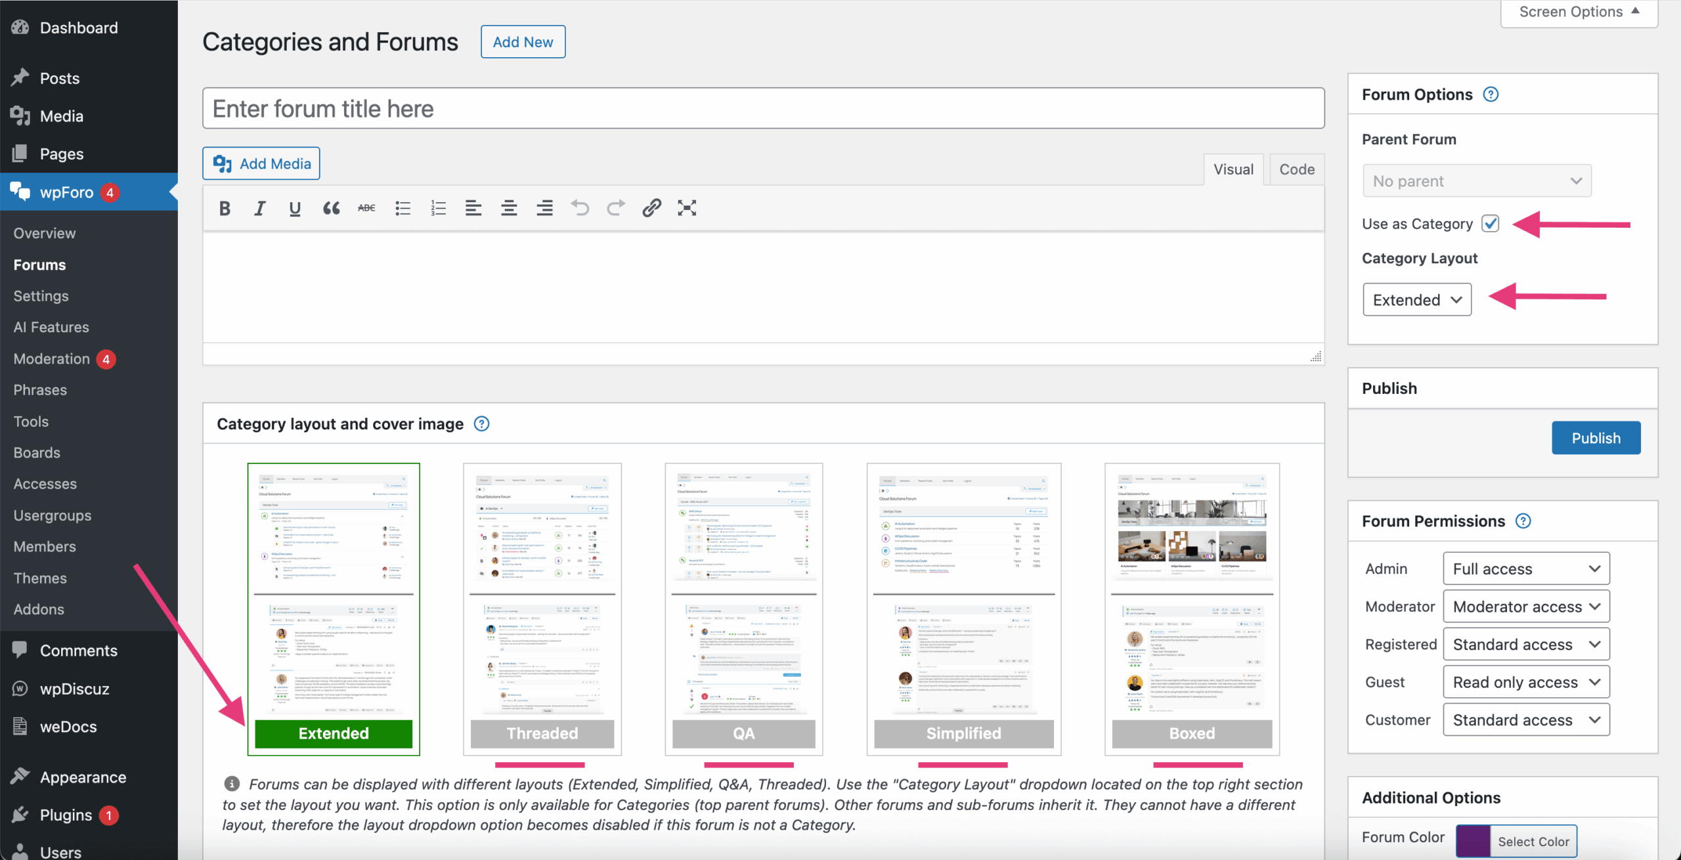Select the Boxed layout thumbnail
Viewport: 1681px width, 860px height.
[x=1192, y=609]
